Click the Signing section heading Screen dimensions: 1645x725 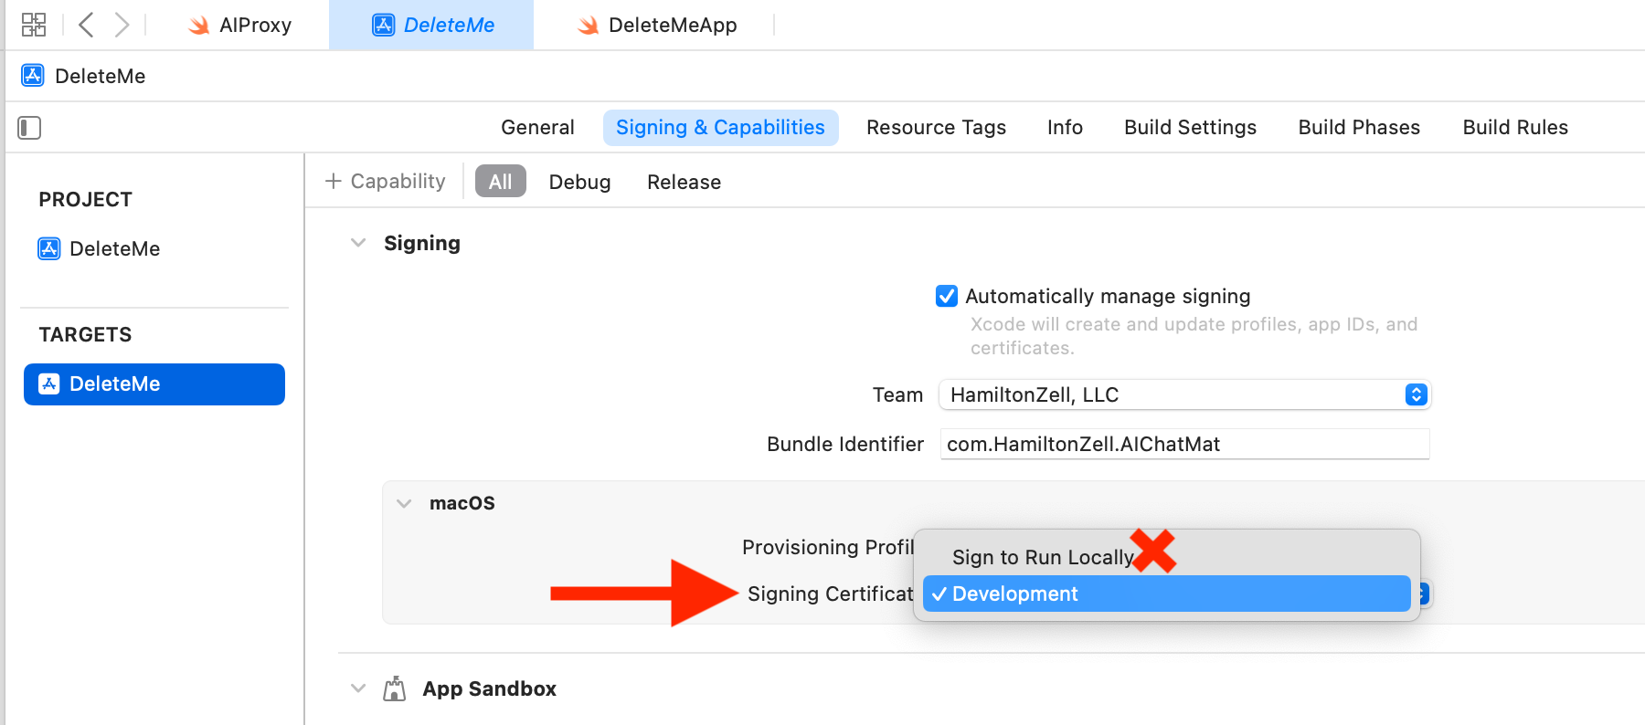point(422,243)
